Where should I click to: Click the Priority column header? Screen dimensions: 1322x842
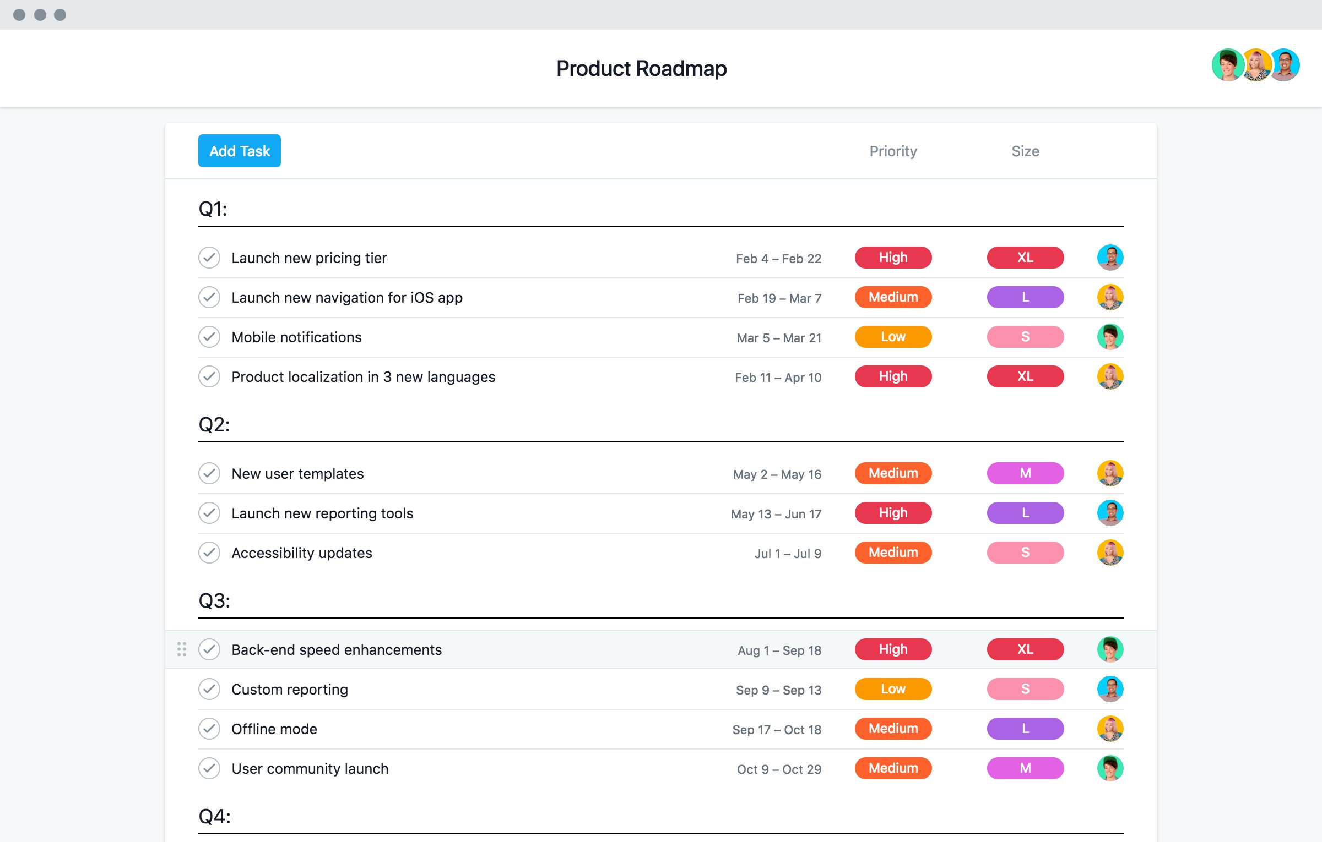coord(893,151)
